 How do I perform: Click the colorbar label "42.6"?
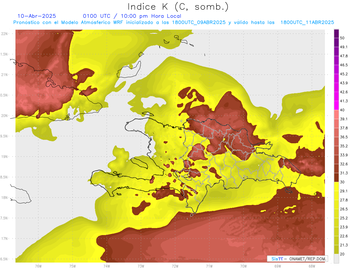coord(344,92)
